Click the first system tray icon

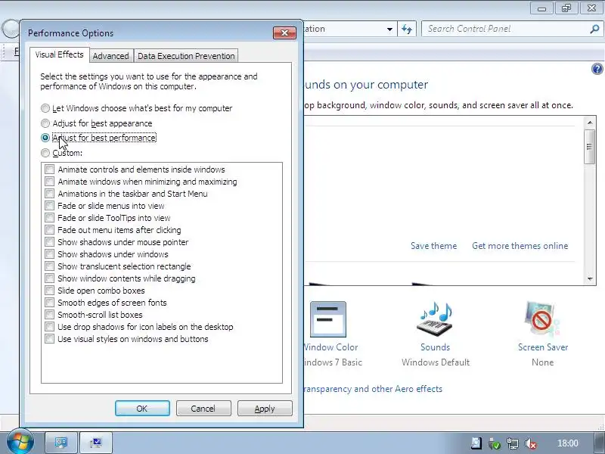coord(476,443)
